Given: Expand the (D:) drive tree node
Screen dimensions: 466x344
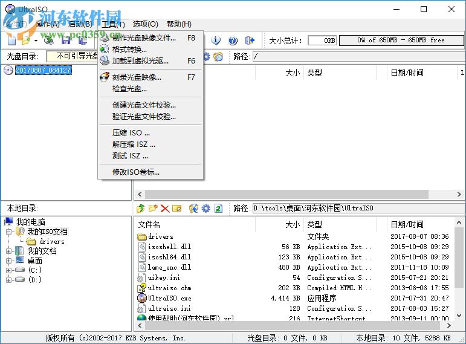Looking at the screenshot, I should [8, 280].
